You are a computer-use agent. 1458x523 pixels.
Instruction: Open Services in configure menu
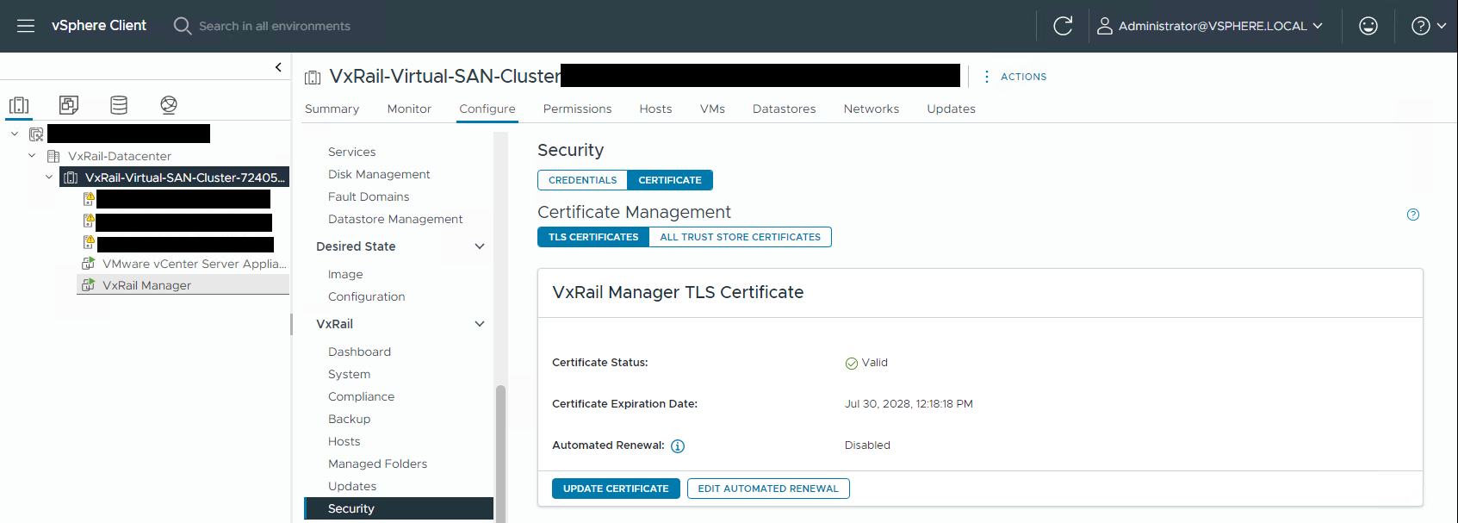(x=351, y=152)
